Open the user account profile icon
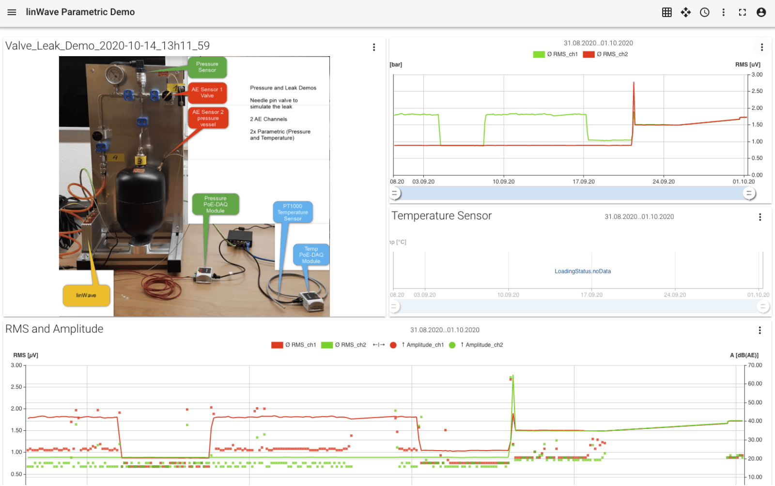 (761, 12)
